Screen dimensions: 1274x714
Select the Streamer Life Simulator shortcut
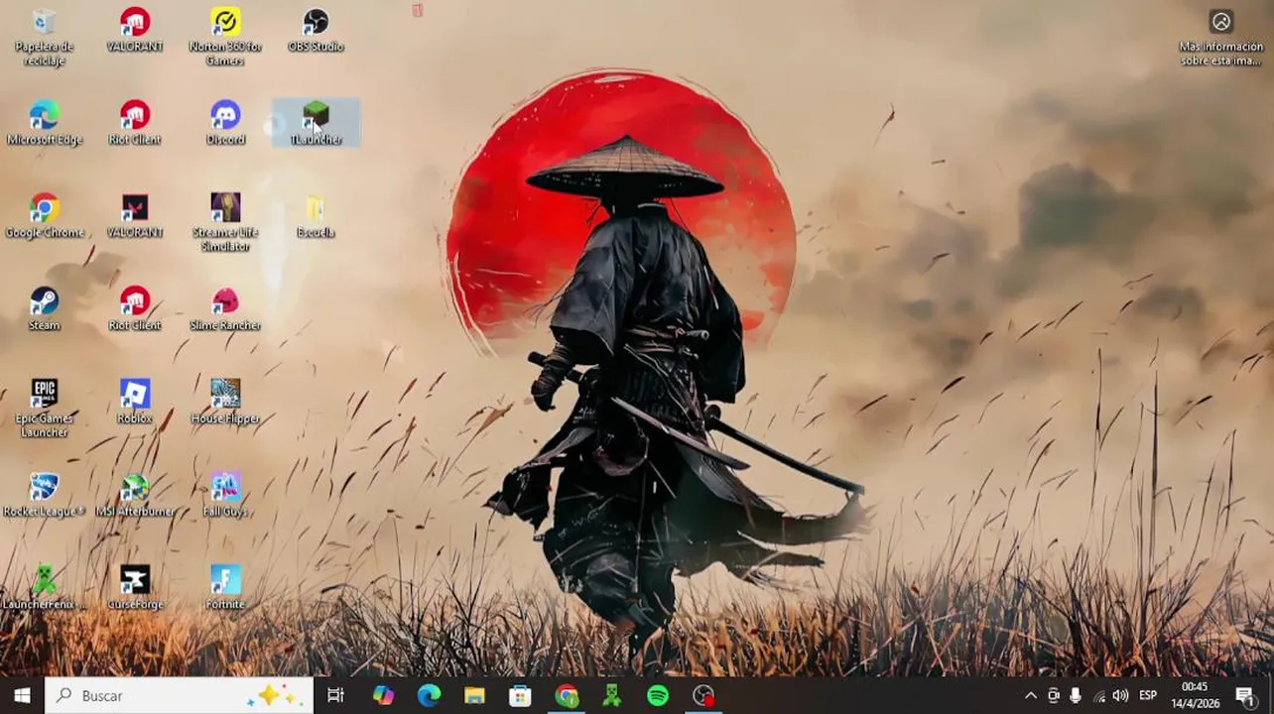[225, 222]
